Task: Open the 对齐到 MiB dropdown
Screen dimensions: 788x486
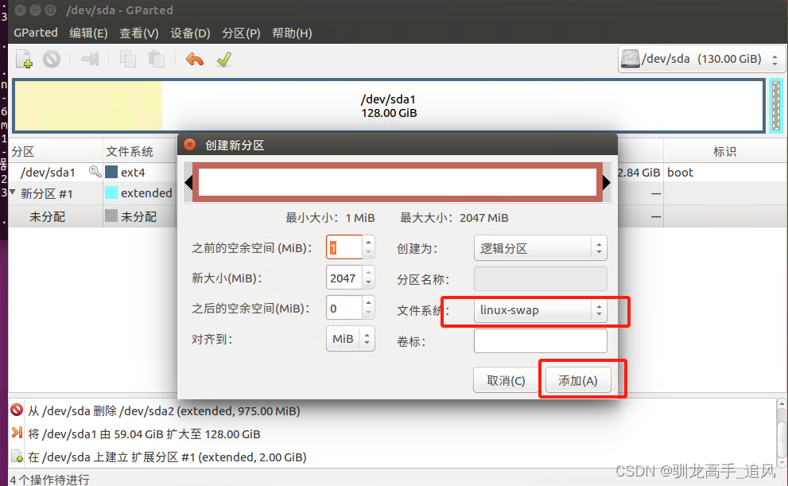Action: pyautogui.click(x=351, y=339)
